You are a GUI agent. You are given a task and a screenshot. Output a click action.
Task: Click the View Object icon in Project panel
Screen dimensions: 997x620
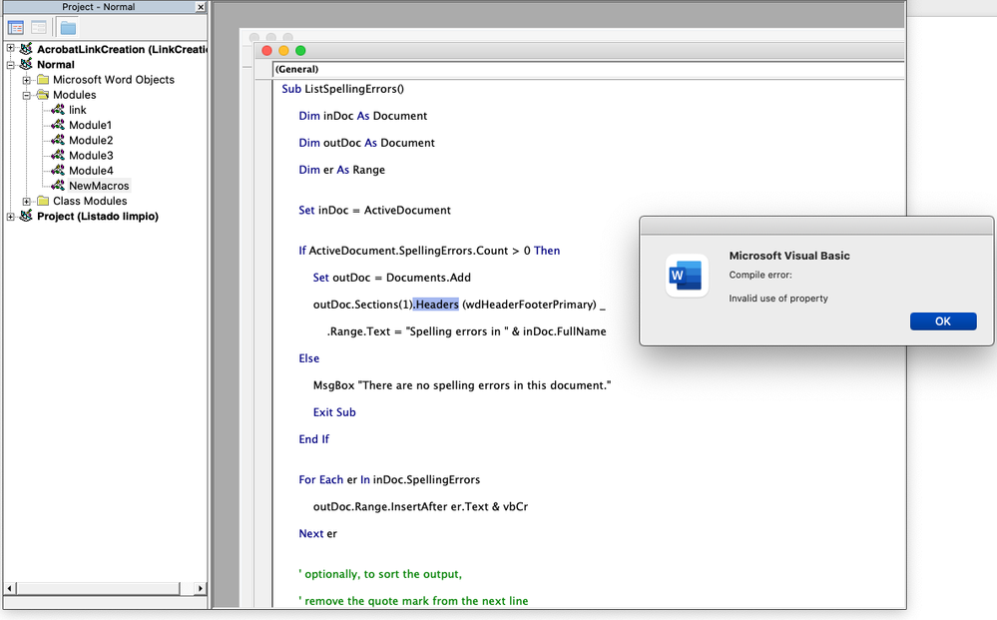[39, 27]
